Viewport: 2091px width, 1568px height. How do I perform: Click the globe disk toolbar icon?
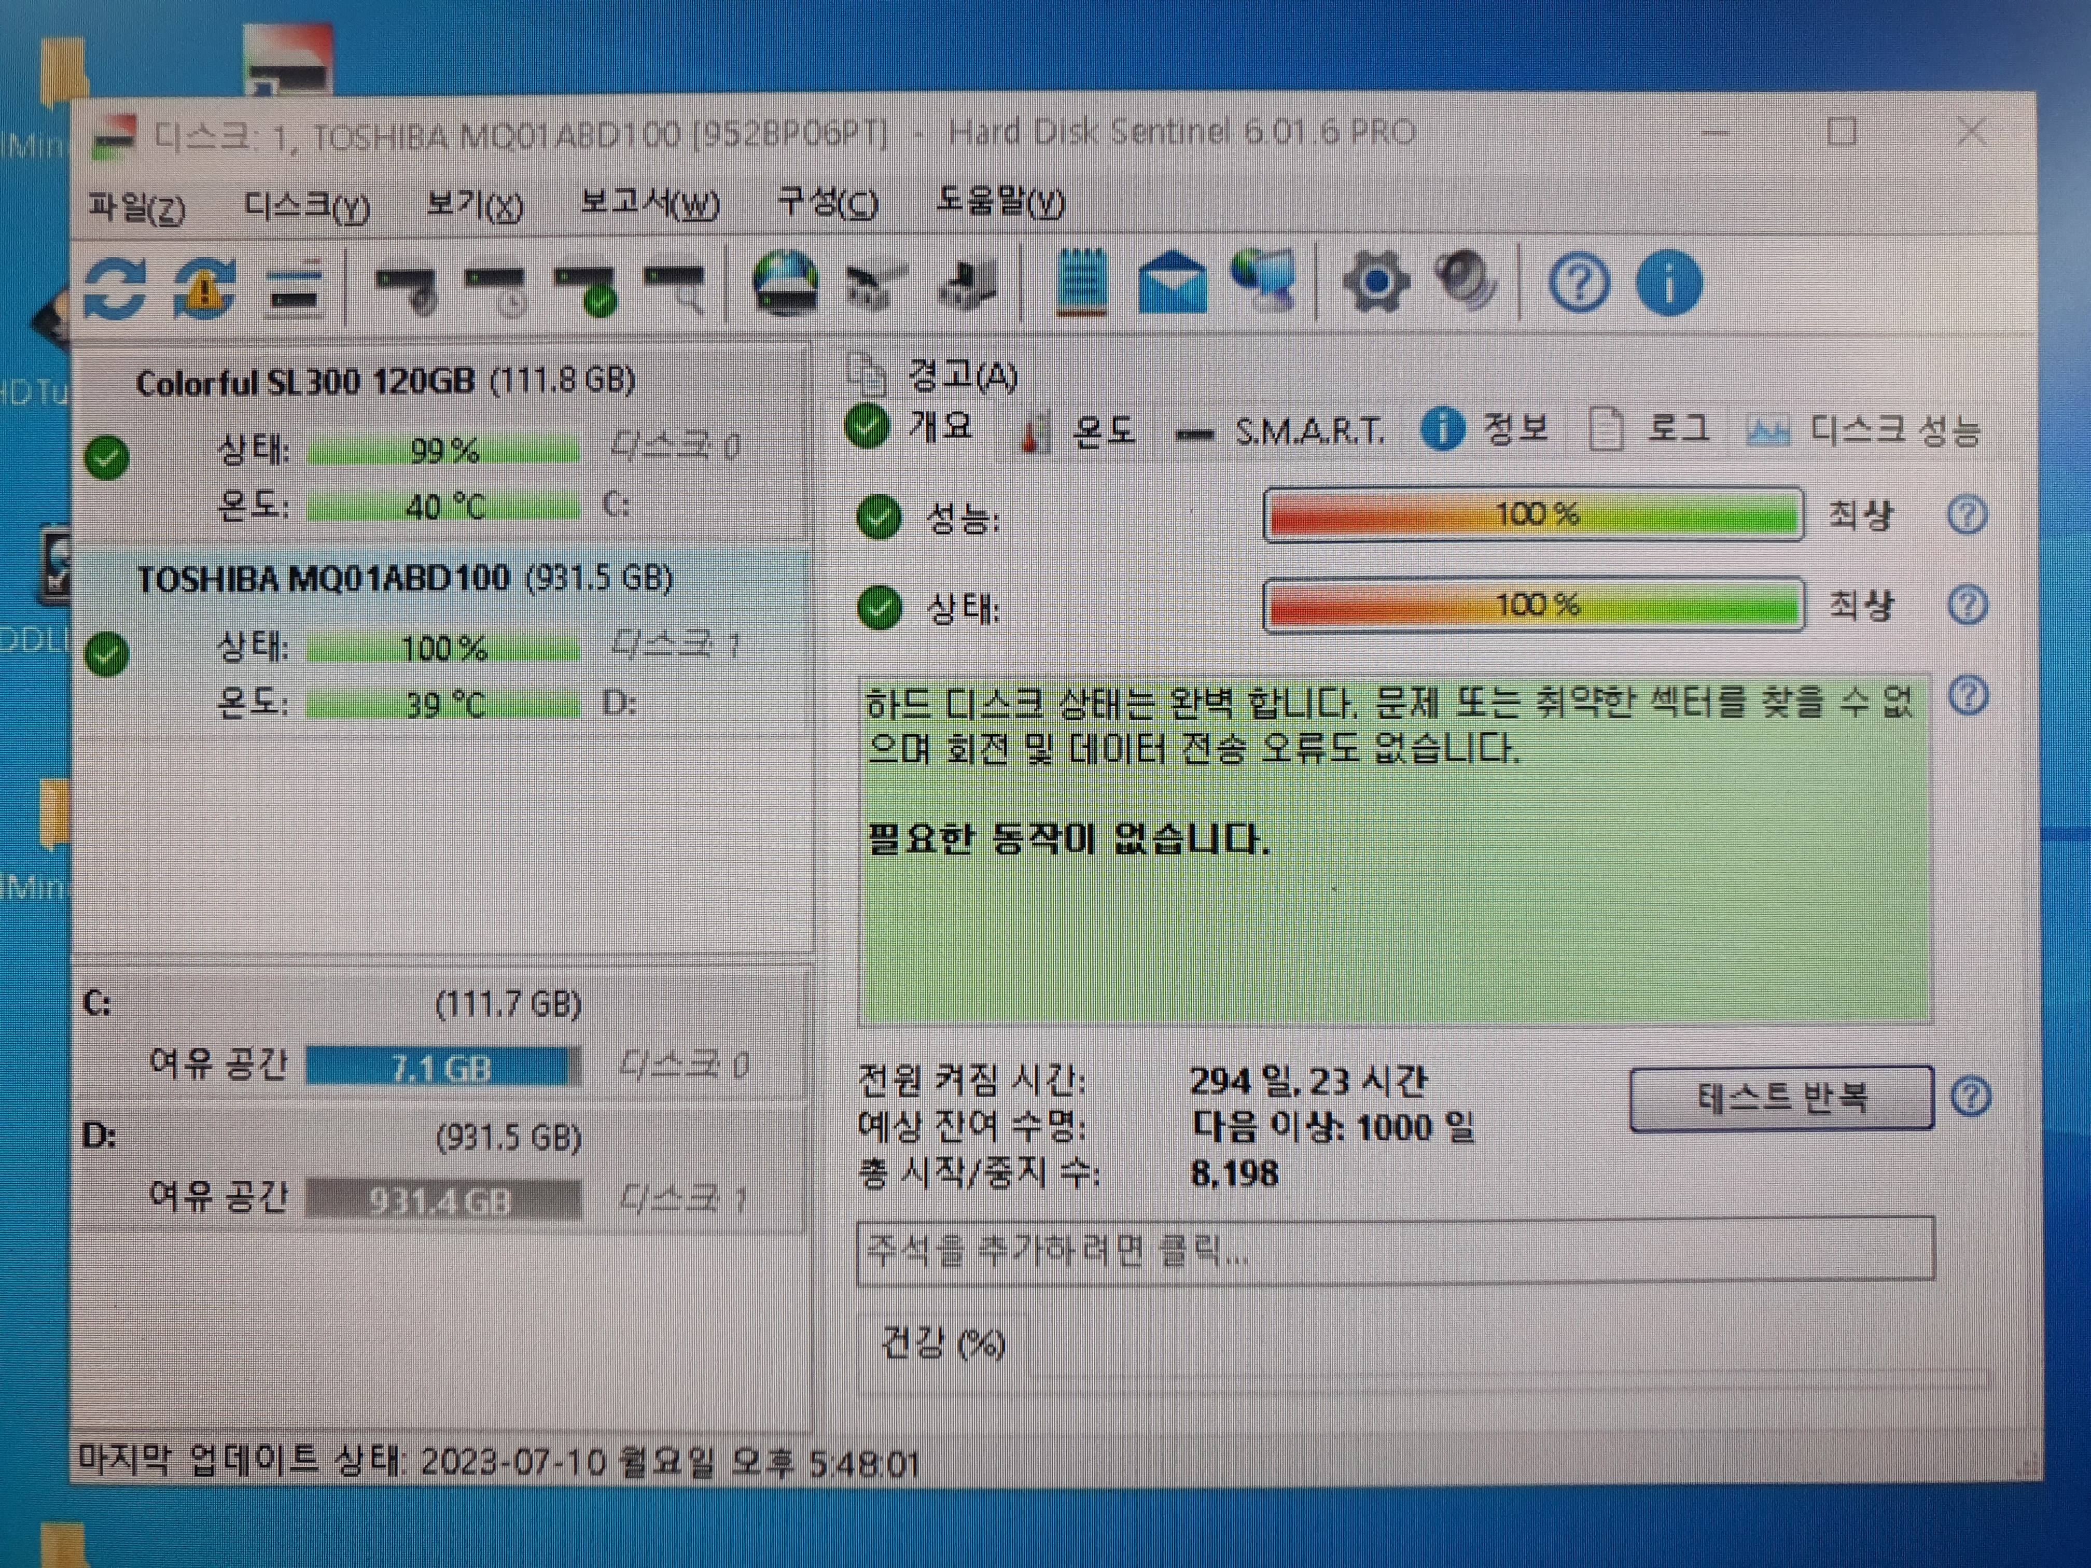point(786,283)
